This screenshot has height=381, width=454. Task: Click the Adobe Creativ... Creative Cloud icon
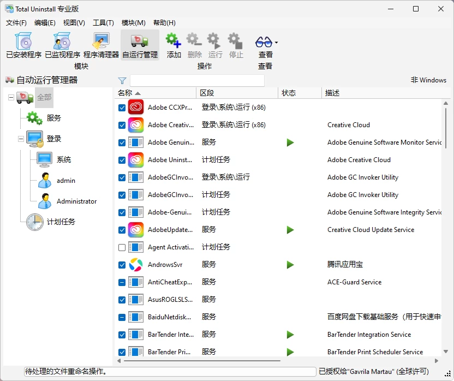pyautogui.click(x=136, y=125)
